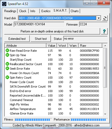Sort by the Raw column header
Image resolution: width=112 pixels, height=129 pixels.
tap(90, 46)
